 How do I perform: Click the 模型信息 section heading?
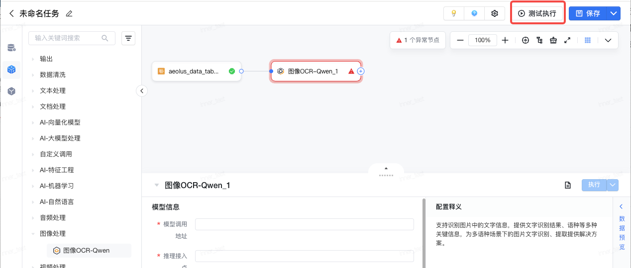point(166,207)
